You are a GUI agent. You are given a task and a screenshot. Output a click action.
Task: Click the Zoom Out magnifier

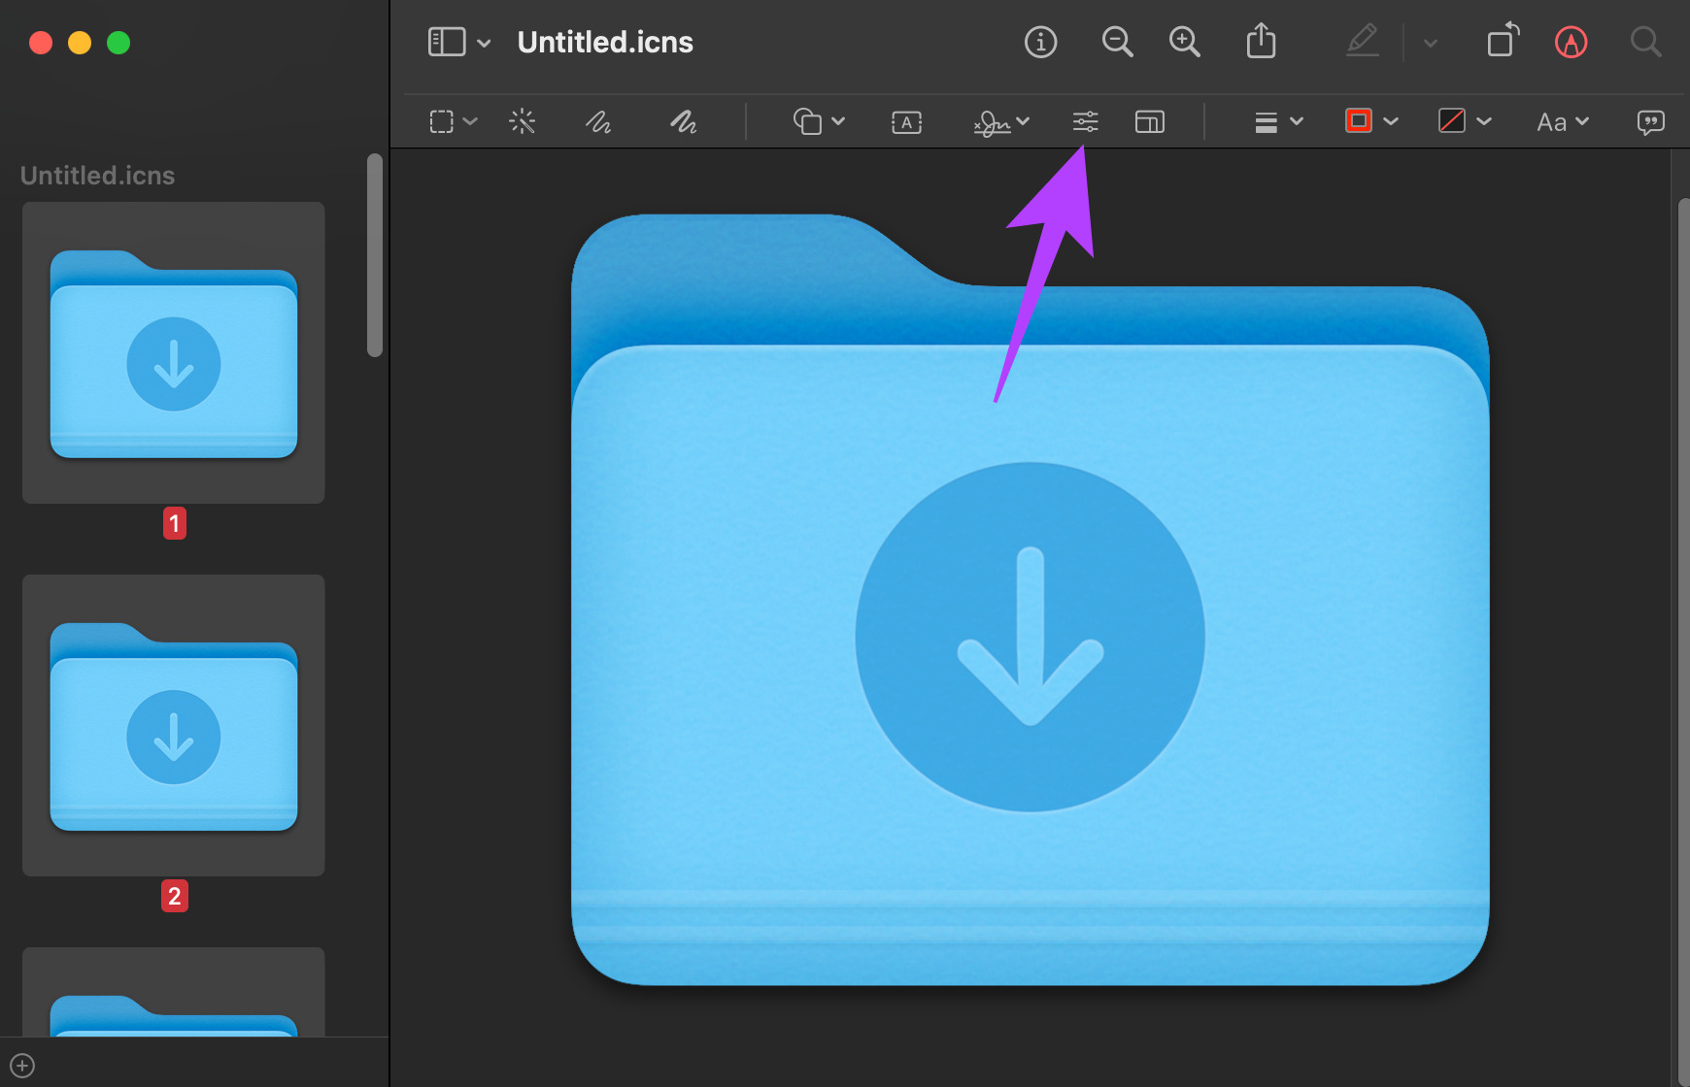(1117, 43)
